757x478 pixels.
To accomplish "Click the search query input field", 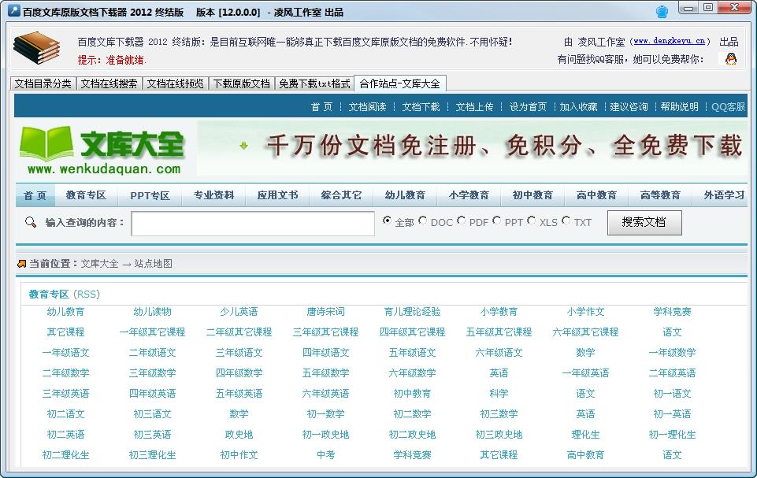I will pos(252,224).
